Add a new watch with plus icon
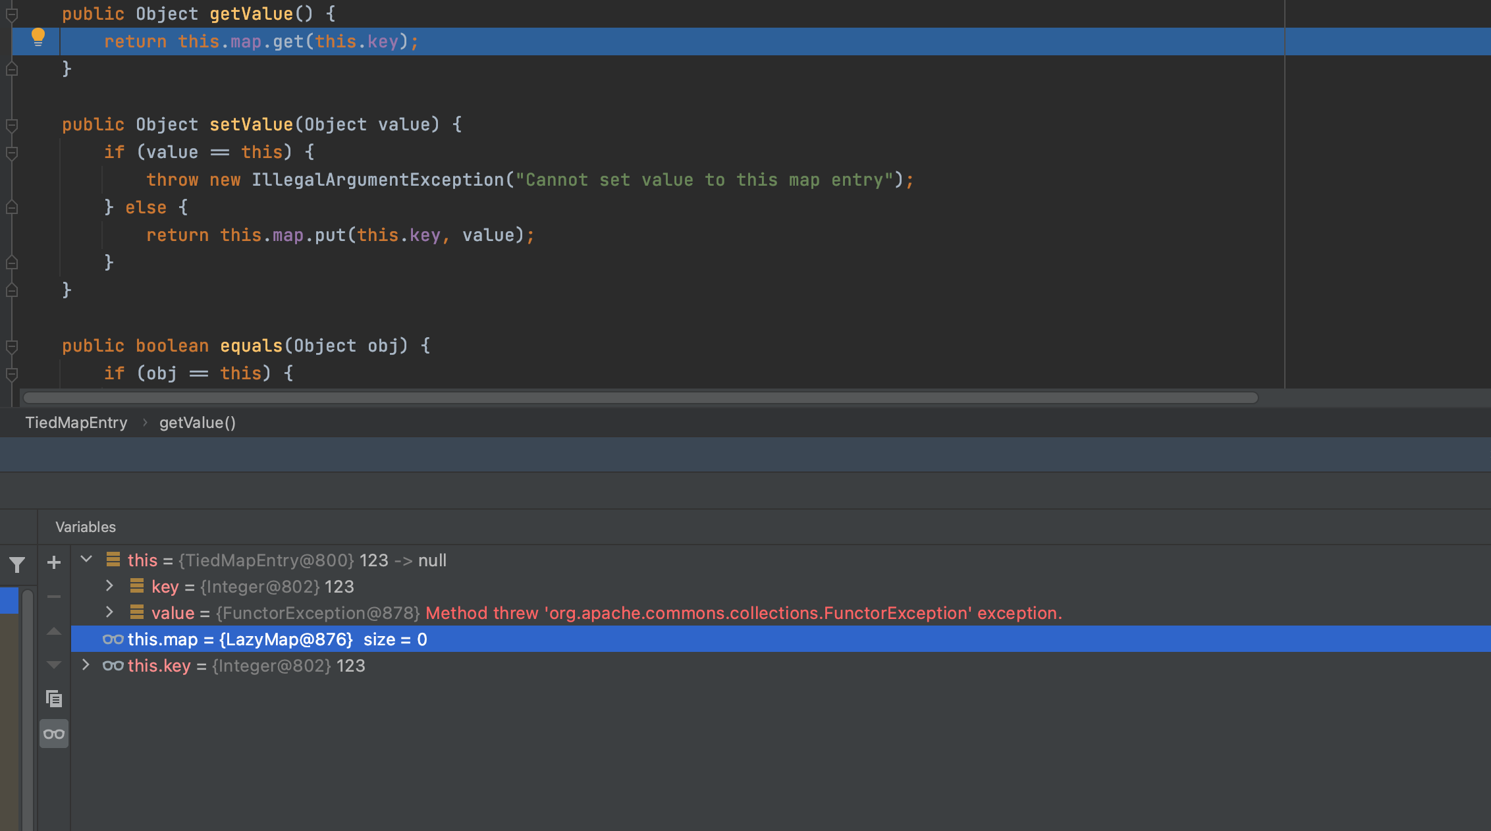This screenshot has width=1491, height=831. pyautogui.click(x=54, y=562)
